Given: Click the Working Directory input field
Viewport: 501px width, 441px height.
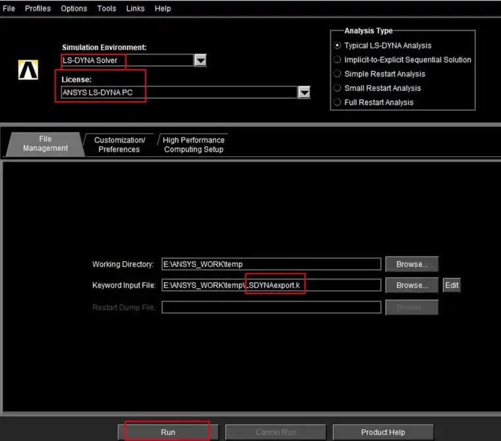Looking at the screenshot, I should (x=272, y=264).
